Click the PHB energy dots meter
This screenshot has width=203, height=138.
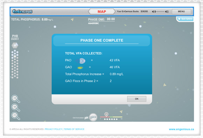[15, 64]
